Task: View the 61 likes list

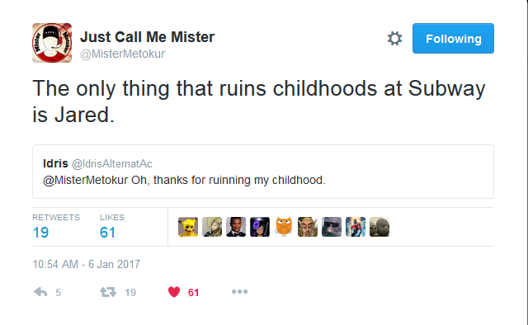Action: click(x=112, y=227)
